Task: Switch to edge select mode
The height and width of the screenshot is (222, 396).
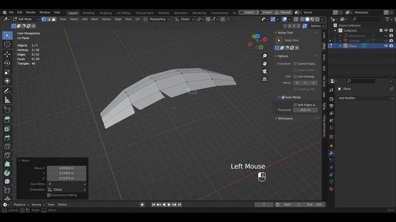Action: tap(49, 19)
